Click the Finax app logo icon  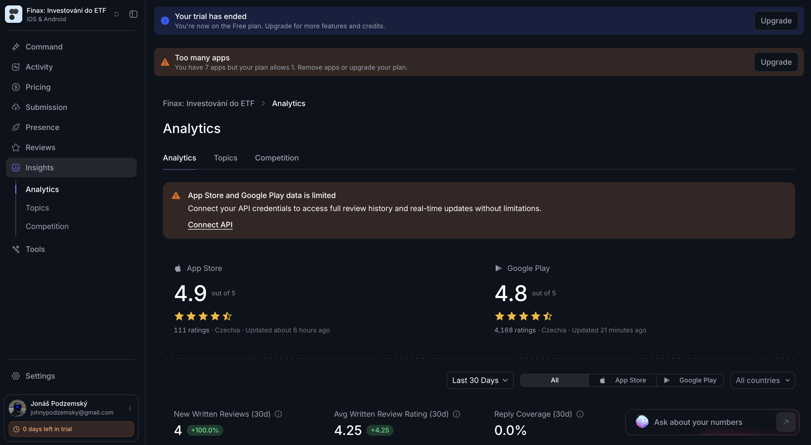[x=14, y=14]
